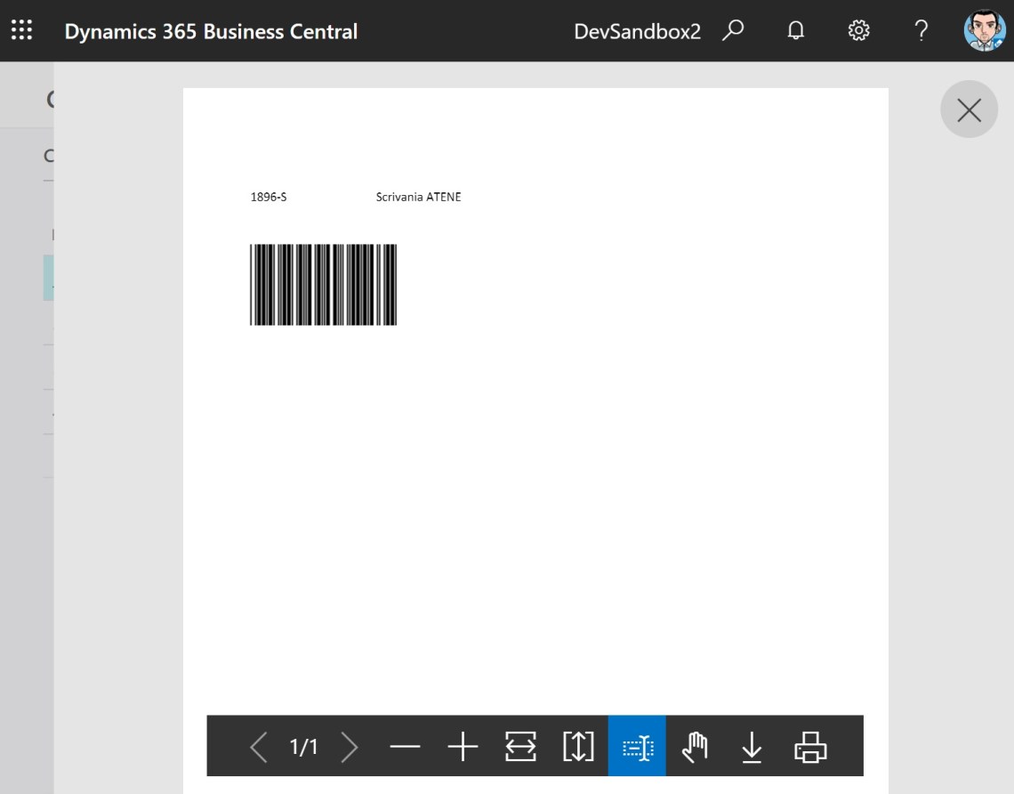Viewport: 1014px width, 794px height.
Task: Go to the next page of the document
Action: pos(350,746)
